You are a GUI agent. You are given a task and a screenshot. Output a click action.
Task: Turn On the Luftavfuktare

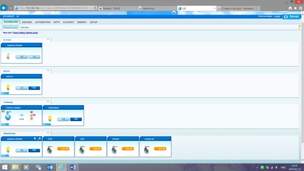tap(76, 119)
